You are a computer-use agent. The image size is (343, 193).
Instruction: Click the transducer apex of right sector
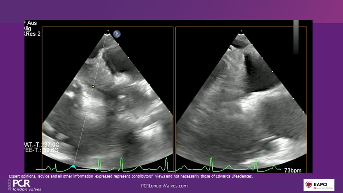point(241,33)
